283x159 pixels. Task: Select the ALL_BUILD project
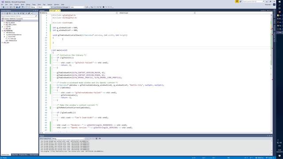tap(11, 23)
